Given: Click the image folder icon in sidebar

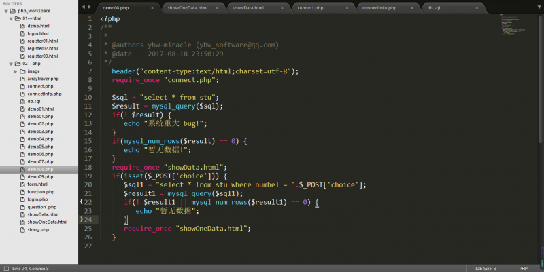Looking at the screenshot, I should pyautogui.click(x=22, y=71).
